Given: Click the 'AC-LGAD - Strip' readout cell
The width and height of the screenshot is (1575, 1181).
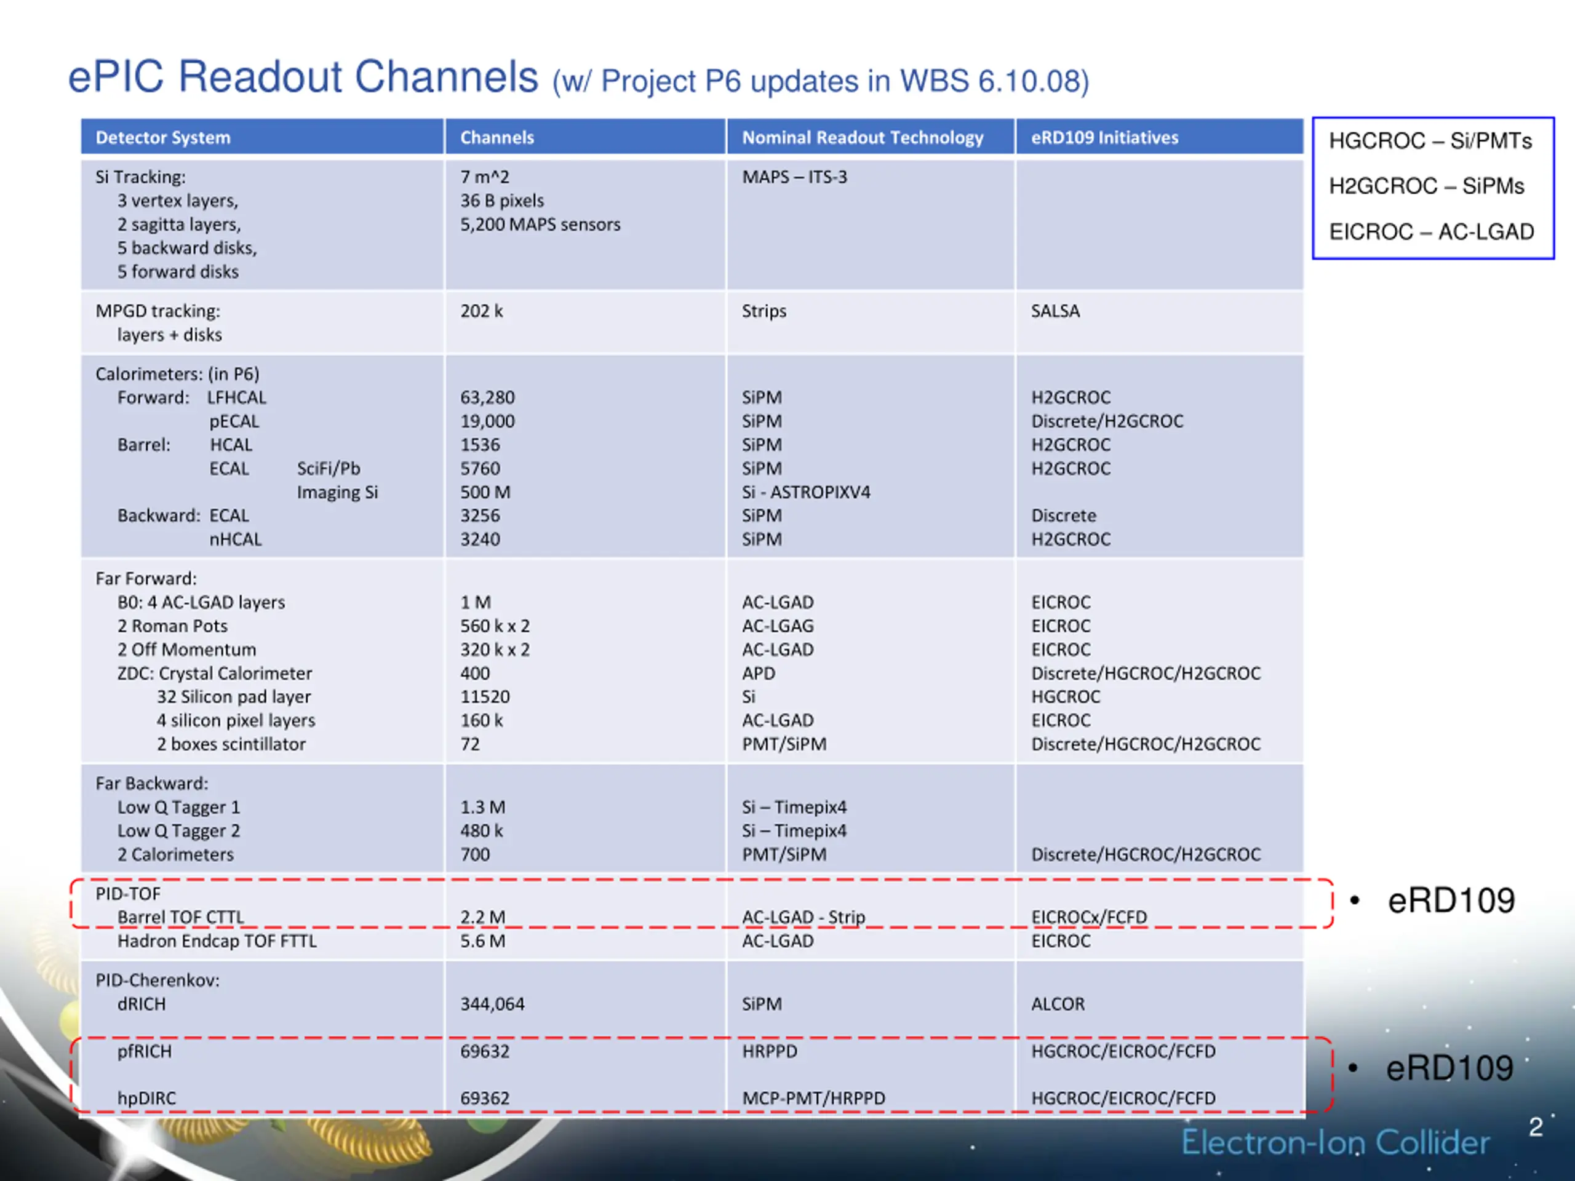Looking at the screenshot, I should point(804,918).
